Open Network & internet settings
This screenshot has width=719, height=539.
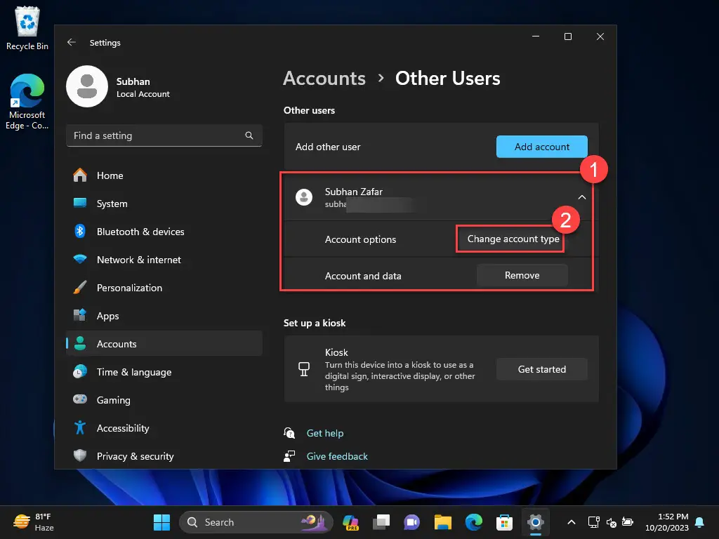click(x=164, y=260)
